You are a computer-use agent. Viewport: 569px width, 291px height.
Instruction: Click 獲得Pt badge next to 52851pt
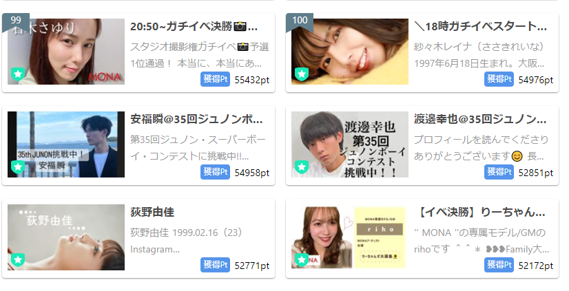click(x=499, y=172)
